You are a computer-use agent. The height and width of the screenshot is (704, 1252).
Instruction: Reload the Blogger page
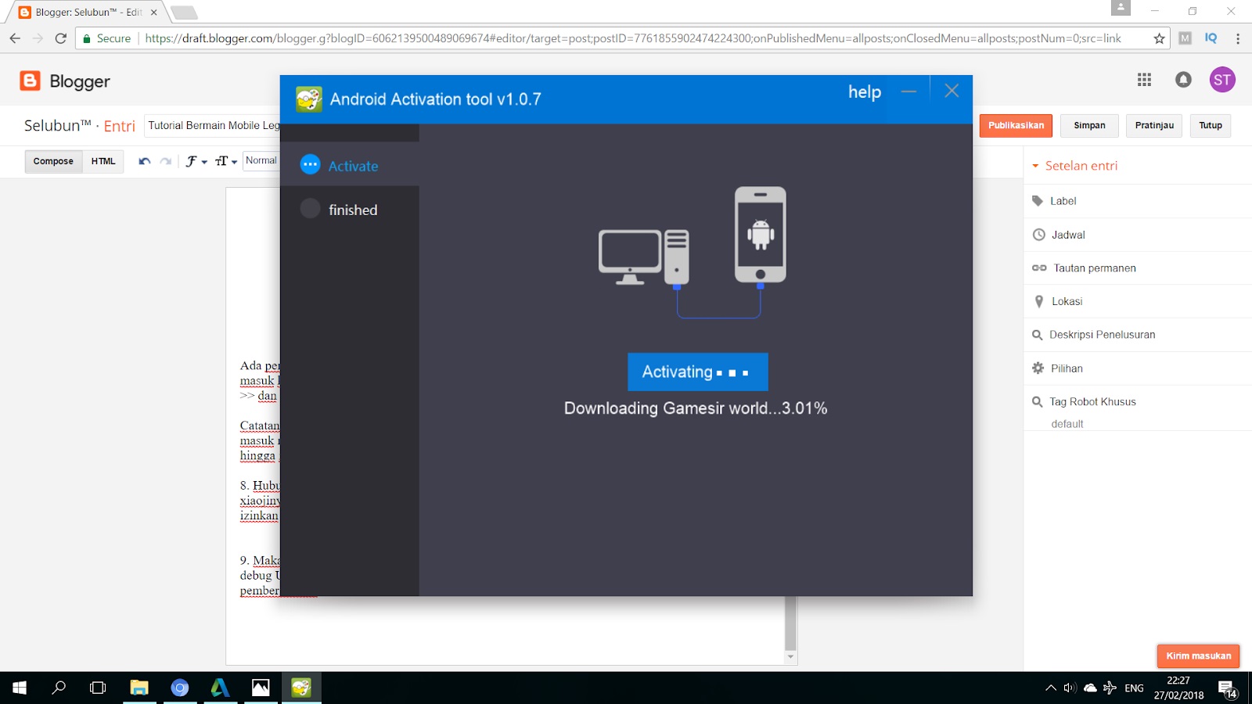click(x=61, y=38)
